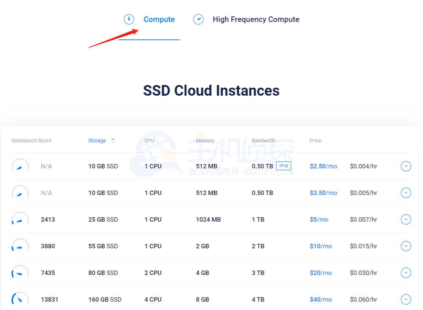The image size is (423, 310).
Task: Switch to the High Frequency Compute tab
Action: (256, 19)
